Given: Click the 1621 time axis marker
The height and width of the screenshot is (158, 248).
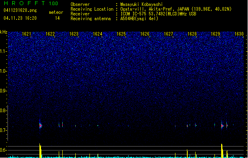Looking at the screenshot, I should coord(26,34).
